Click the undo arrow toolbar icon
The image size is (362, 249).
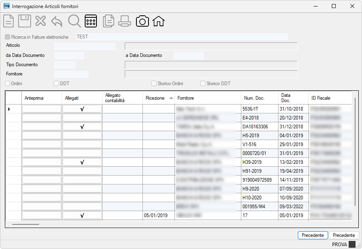pos(57,21)
